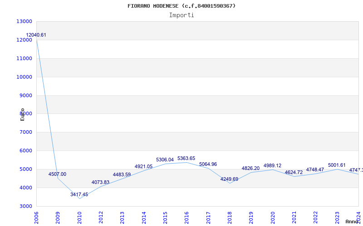363x226 pixels.
Task: Click the 6000 y-axis tick label
Action: coord(25,151)
